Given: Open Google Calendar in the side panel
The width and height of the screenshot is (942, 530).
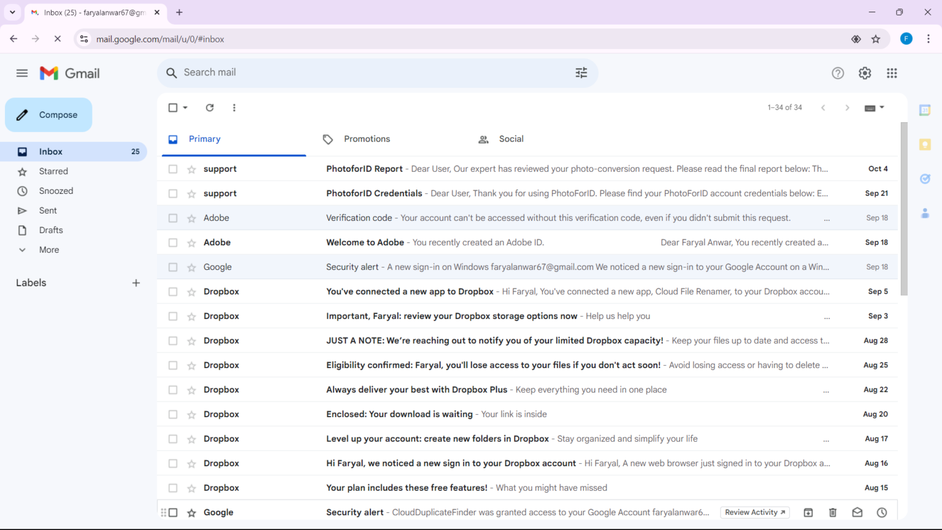Looking at the screenshot, I should (x=925, y=110).
